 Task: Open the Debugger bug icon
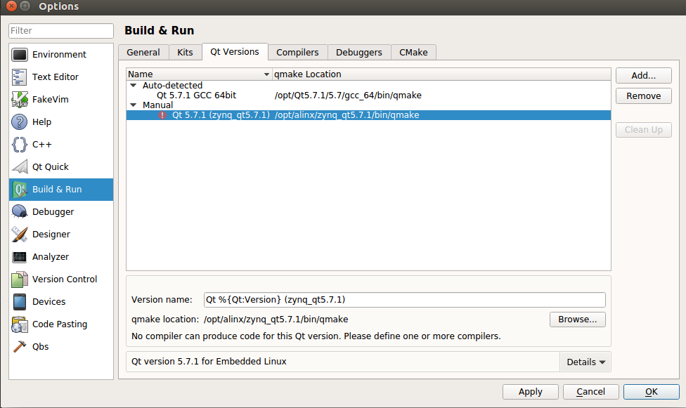(20, 212)
